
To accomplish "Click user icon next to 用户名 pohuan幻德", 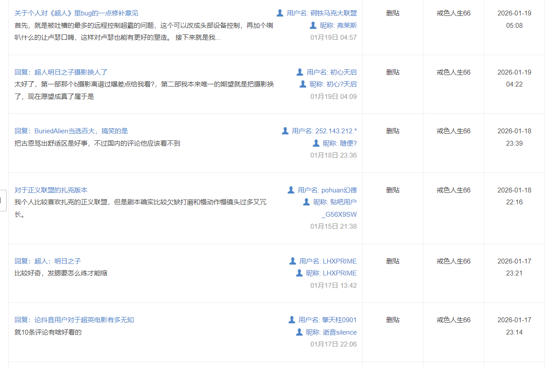I will (x=291, y=190).
